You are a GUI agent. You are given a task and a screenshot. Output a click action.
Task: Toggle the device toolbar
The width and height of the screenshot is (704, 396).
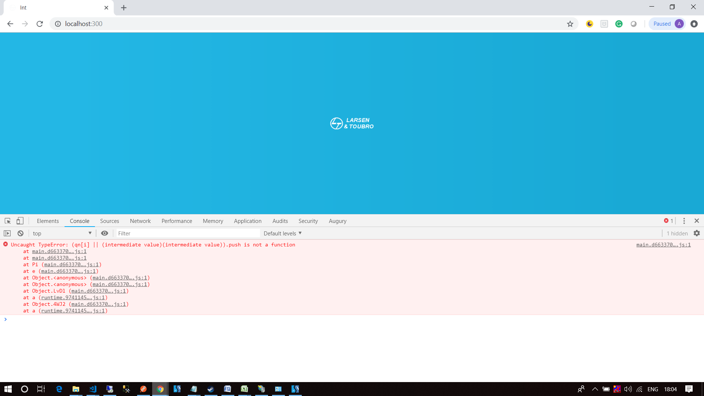[20, 221]
